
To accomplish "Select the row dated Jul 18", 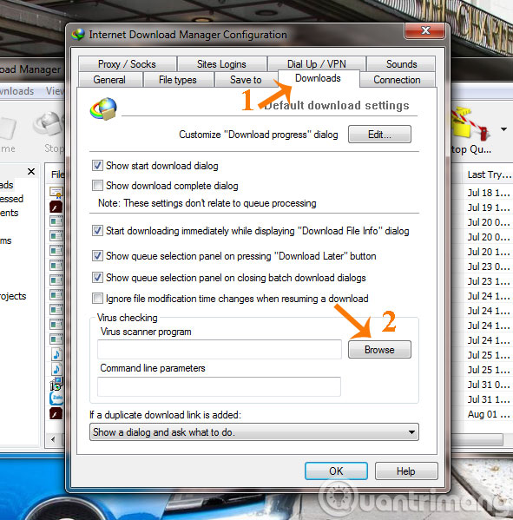I will tap(488, 193).
